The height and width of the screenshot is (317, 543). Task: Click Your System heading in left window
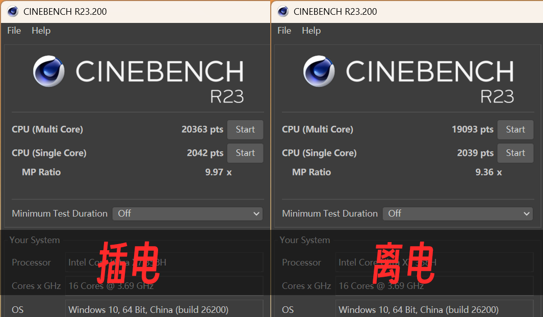[x=35, y=240]
